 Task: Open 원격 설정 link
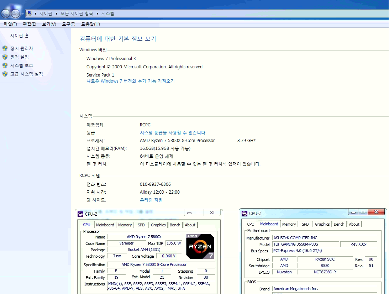pos(19,57)
